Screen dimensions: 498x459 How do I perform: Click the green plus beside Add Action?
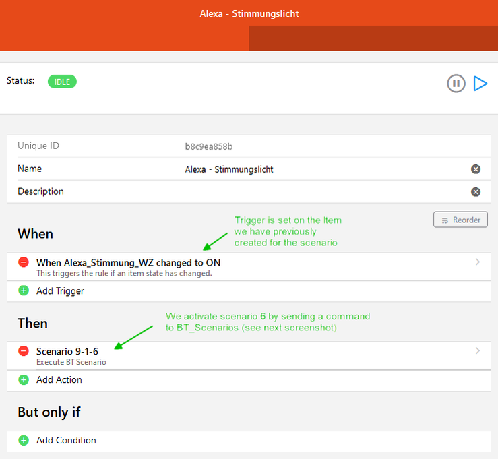(24, 379)
